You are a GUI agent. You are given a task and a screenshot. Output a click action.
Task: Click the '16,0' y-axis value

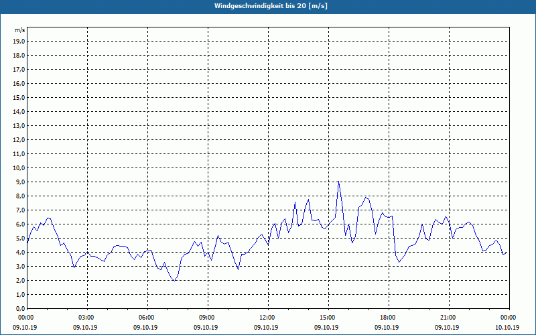point(19,83)
